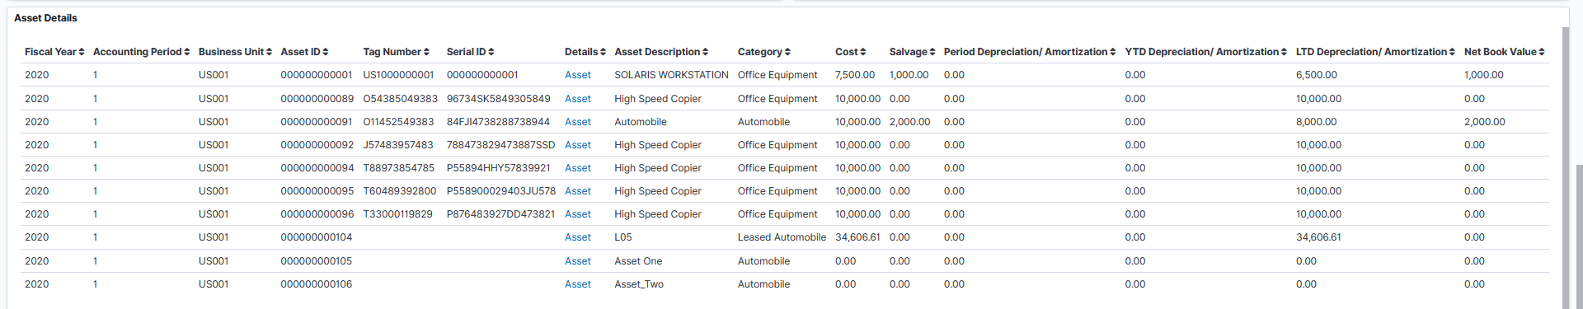Sort by Business Unit column icon
1583x309 pixels.
pyautogui.click(x=270, y=52)
